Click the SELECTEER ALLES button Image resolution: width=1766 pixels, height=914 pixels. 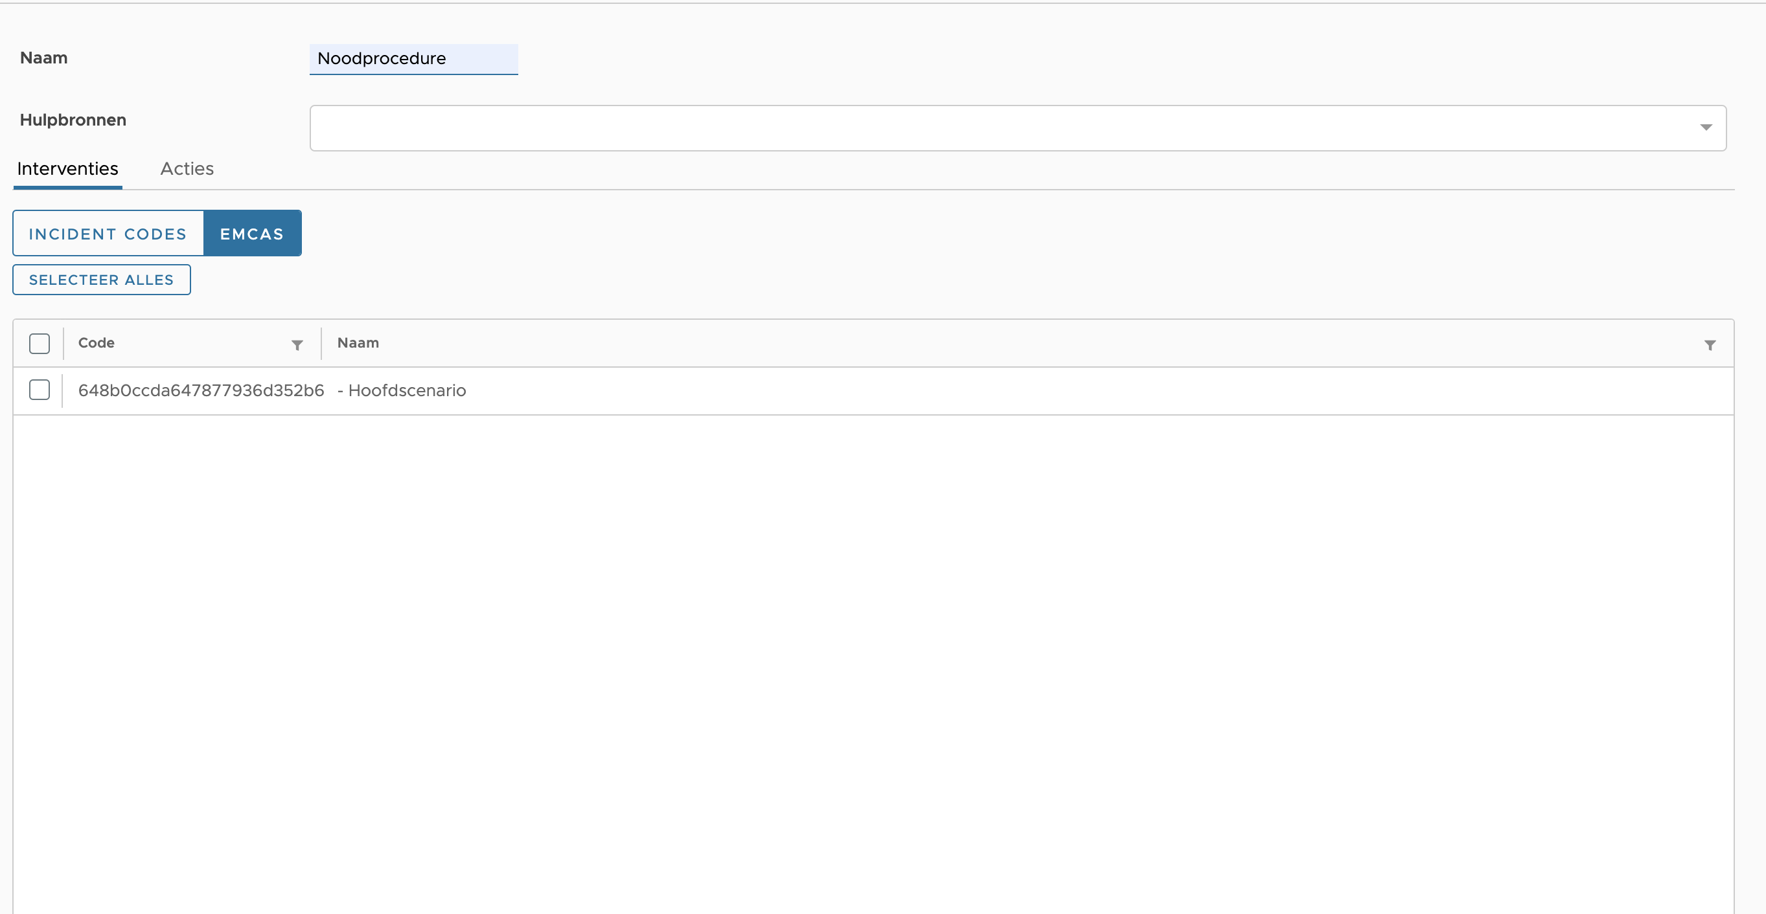coord(102,280)
